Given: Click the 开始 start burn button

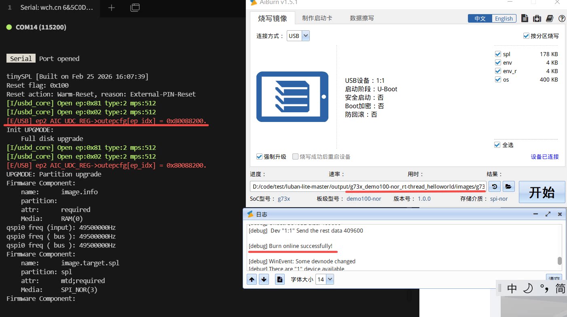Looking at the screenshot, I should click(542, 192).
